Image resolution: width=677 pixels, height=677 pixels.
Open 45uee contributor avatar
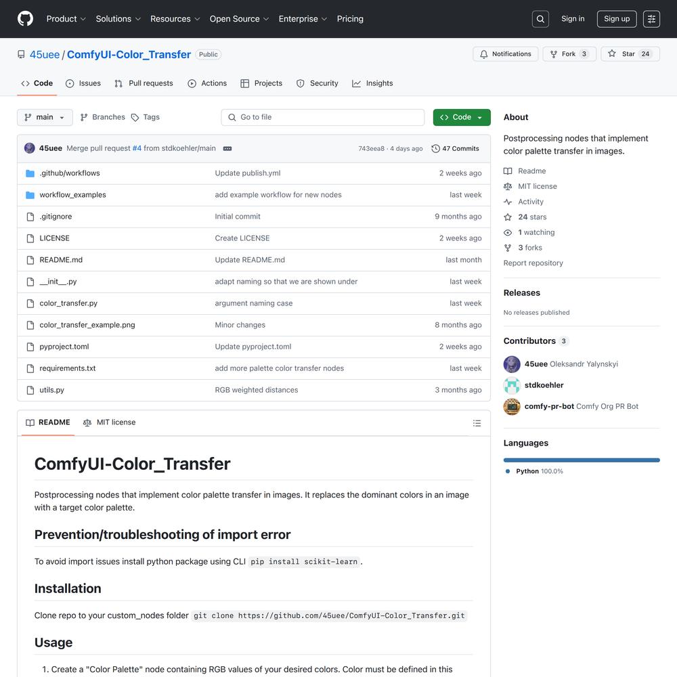(512, 364)
